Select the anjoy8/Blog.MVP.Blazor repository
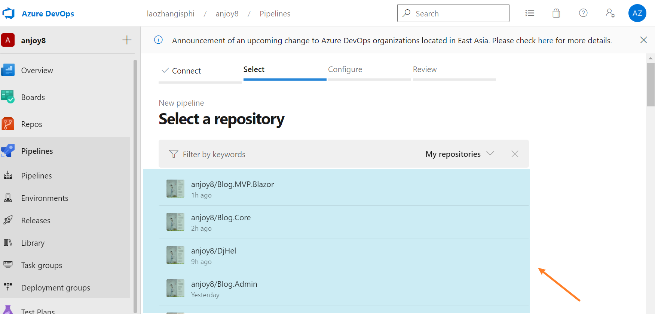Viewport: 655px width, 314px height. (x=344, y=189)
